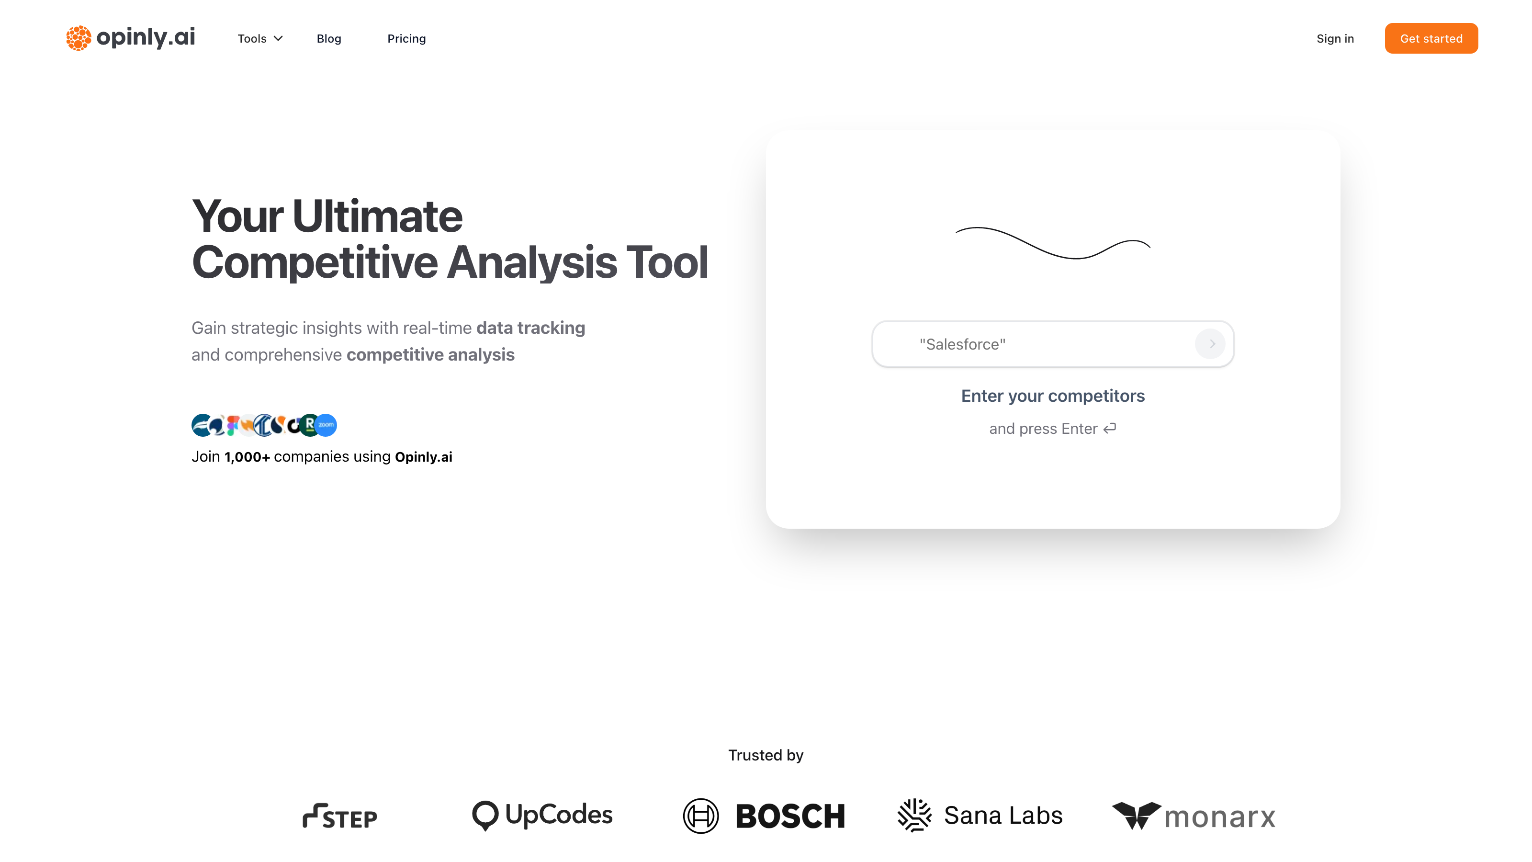Expand the Tools dropdown menu

[x=259, y=38]
